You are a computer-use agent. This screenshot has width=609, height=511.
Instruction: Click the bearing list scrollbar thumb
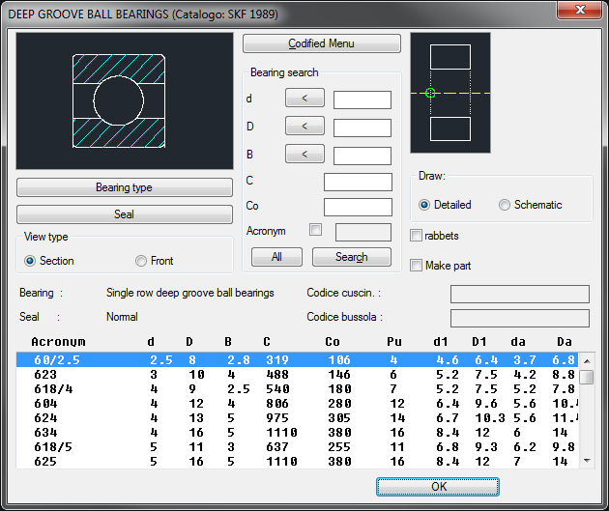coord(587,377)
